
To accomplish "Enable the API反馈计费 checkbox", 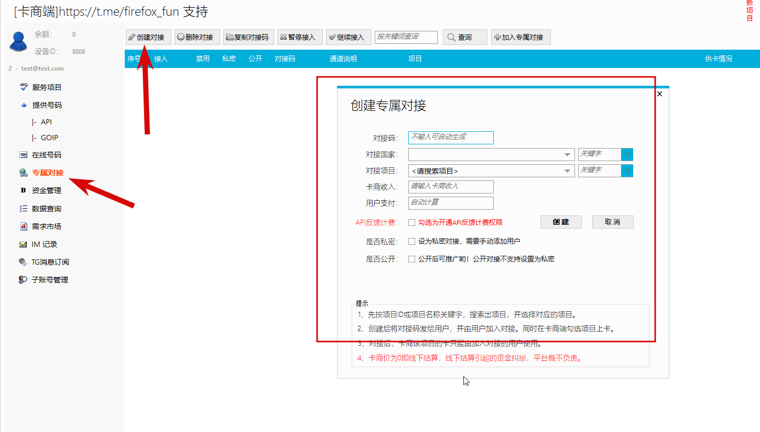I will pyautogui.click(x=412, y=222).
